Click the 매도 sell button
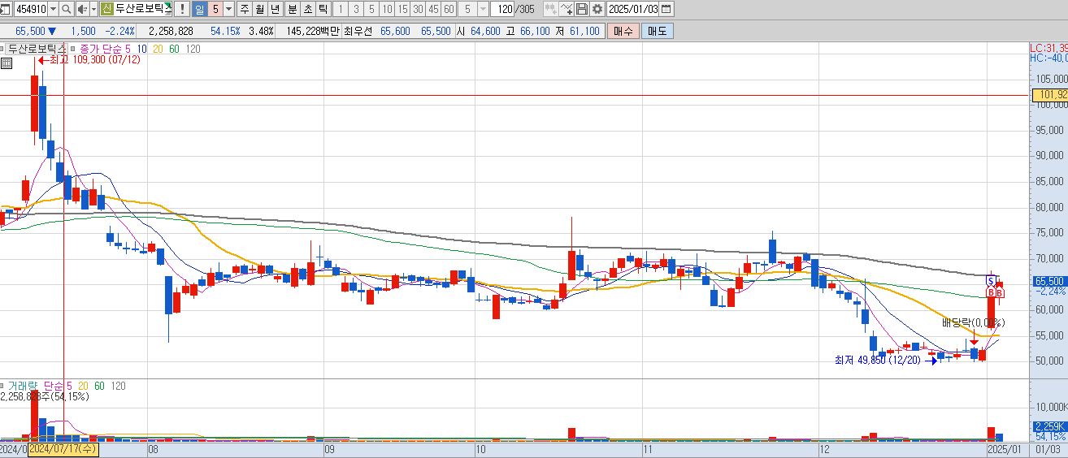Image resolution: width=1068 pixels, height=458 pixels. pos(657,31)
